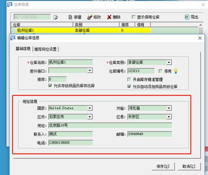The height and width of the screenshot is (175, 208).
Task: Click the 仓库名称 input field
Action: pyautogui.click(x=71, y=62)
